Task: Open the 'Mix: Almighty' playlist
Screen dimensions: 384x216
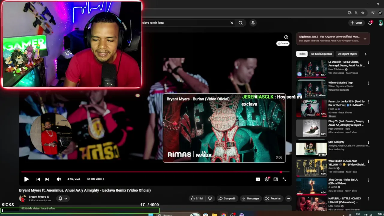Action: click(311, 148)
